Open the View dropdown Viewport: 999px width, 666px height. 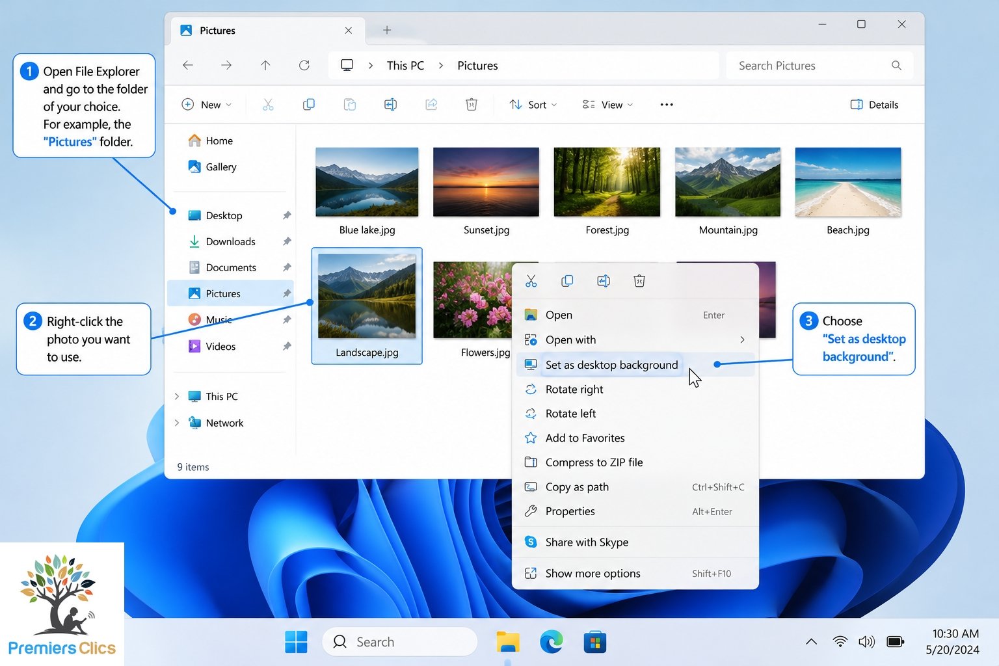point(607,105)
